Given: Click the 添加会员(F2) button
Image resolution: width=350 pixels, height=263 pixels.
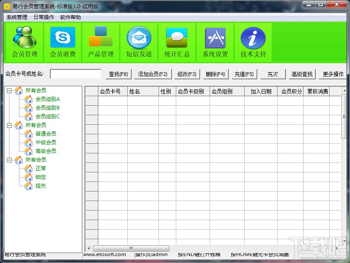Looking at the screenshot, I should pos(153,74).
